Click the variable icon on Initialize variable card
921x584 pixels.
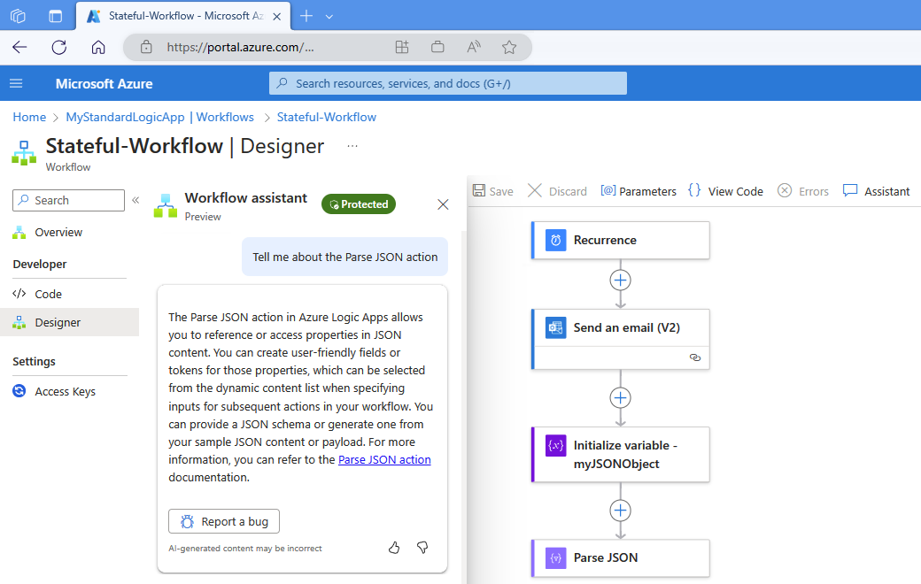pos(555,445)
